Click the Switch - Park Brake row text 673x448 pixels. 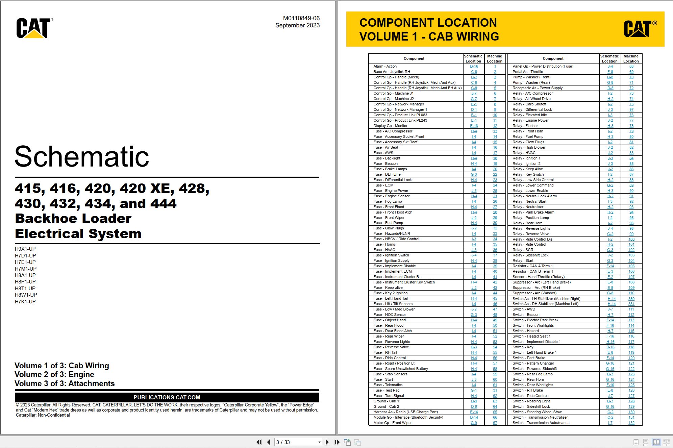coord(529,358)
